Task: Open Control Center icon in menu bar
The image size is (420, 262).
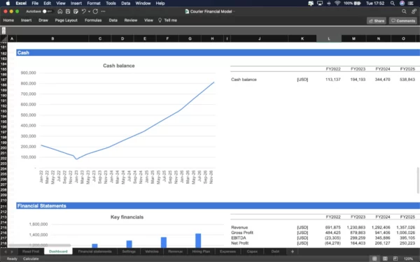Action: tap(410, 3)
